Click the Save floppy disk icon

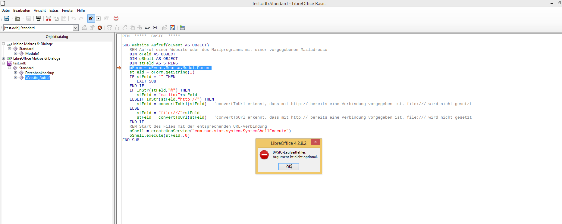[x=29, y=18]
